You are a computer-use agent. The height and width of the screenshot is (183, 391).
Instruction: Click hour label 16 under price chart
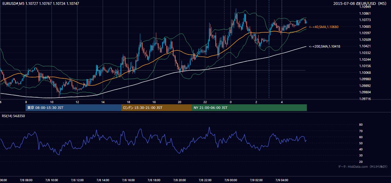[x=128, y=102]
